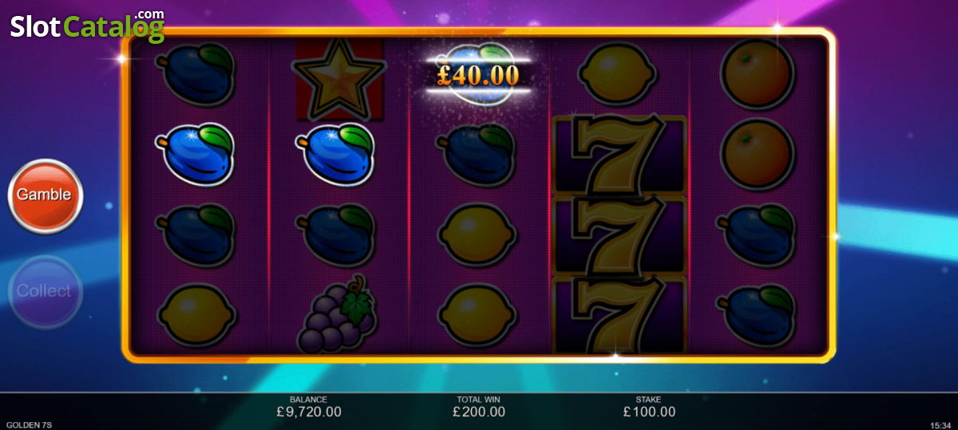Click the dimmed Collect button

(x=45, y=291)
